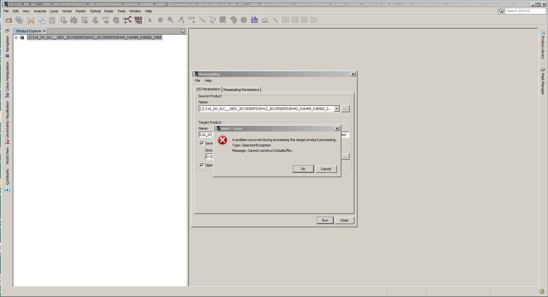Click the Search (Ctrl+I) field
This screenshot has width=548, height=297.
pyautogui.click(x=526, y=11)
